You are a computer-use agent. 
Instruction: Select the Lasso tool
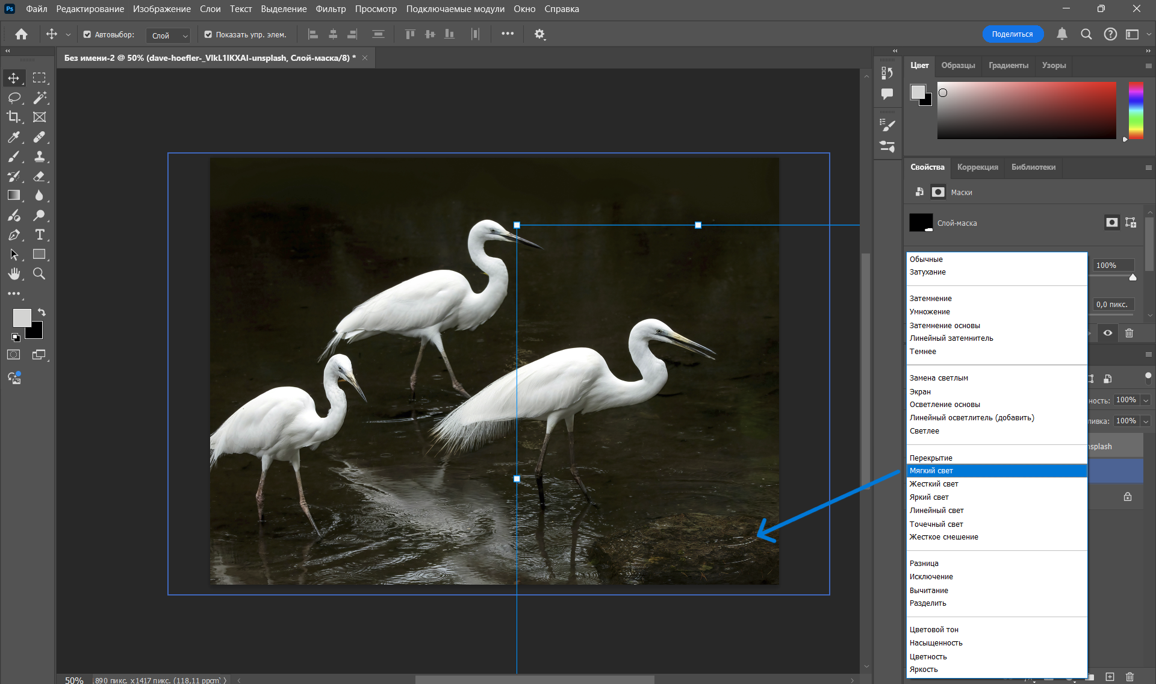[x=14, y=98]
